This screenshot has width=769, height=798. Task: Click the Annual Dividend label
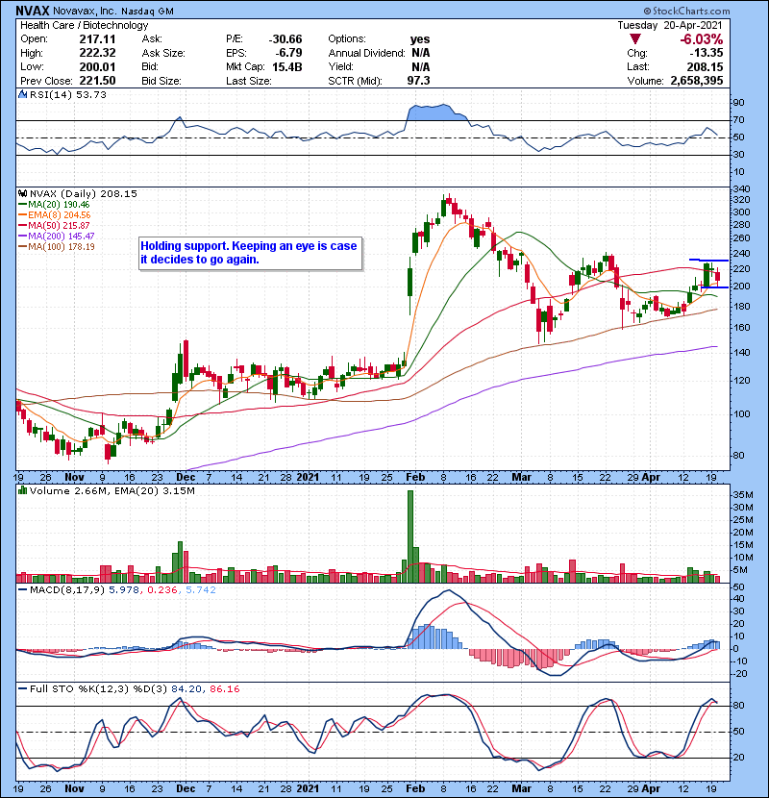(x=366, y=53)
